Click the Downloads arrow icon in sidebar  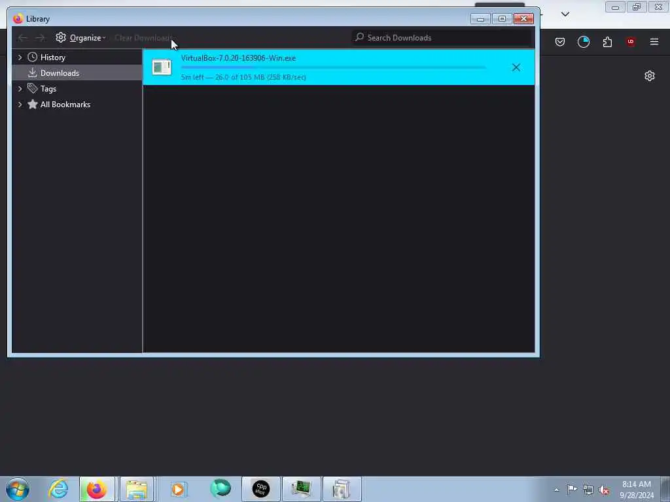click(33, 73)
